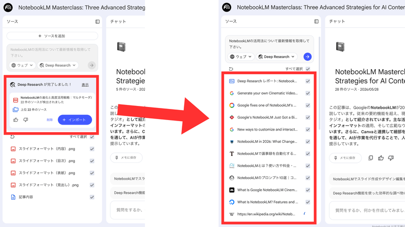
Task: Click search query field in right screenshot
Action: [x=269, y=44]
